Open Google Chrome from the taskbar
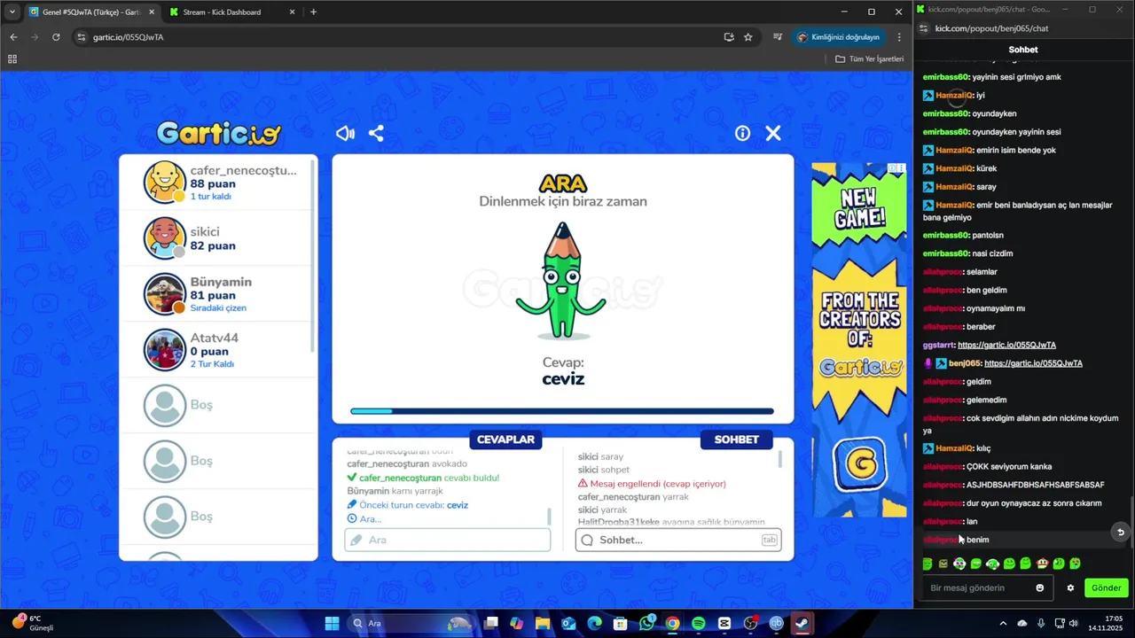This screenshot has width=1135, height=638. [x=672, y=623]
